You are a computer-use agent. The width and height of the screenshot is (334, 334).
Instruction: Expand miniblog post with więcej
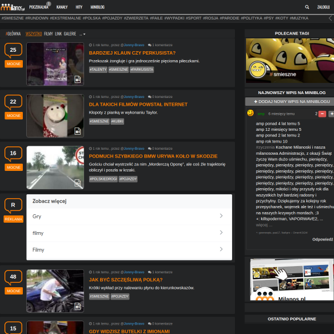click(264, 225)
